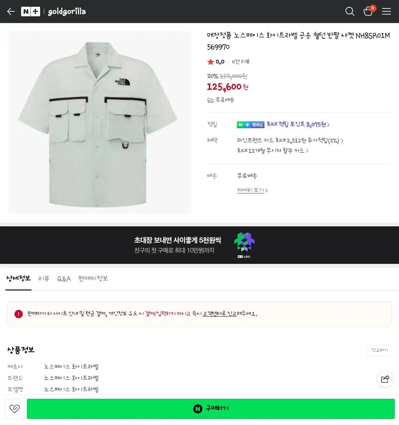Expand the maximum reward points details
The image size is (399, 425).
coord(298,125)
